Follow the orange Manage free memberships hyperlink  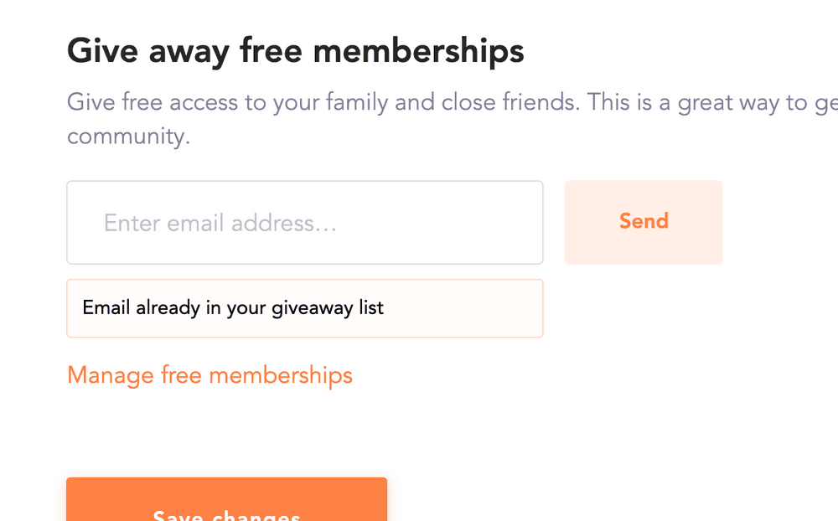pyautogui.click(x=209, y=375)
